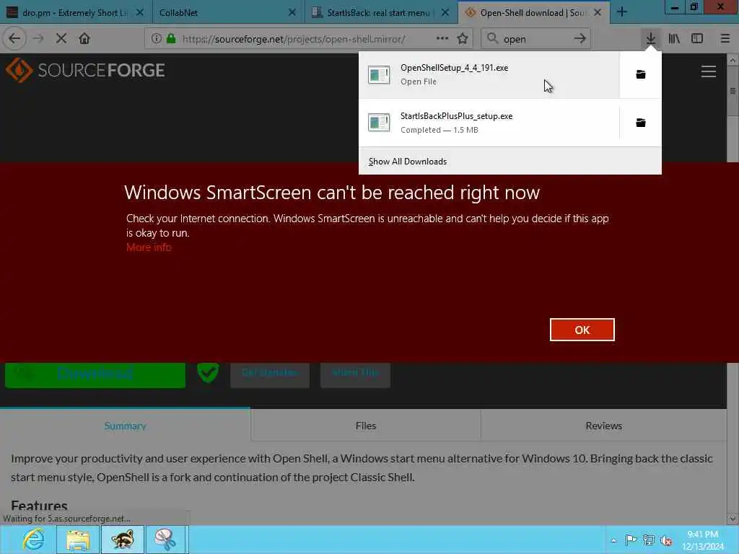Close the Open-Shell download tab
Viewport: 739px width, 554px height.
point(598,13)
